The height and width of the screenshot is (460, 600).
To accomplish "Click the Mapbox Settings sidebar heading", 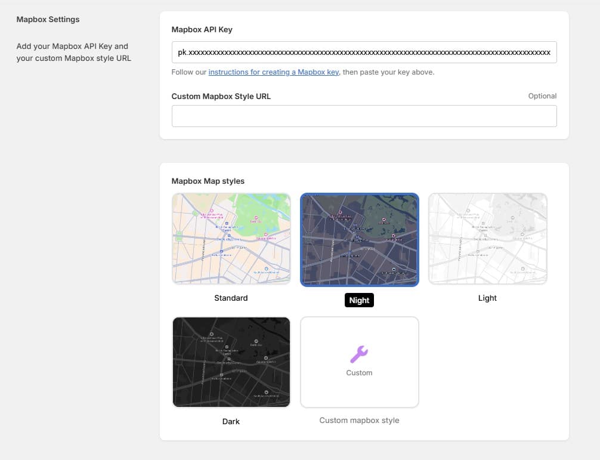I will click(x=48, y=19).
